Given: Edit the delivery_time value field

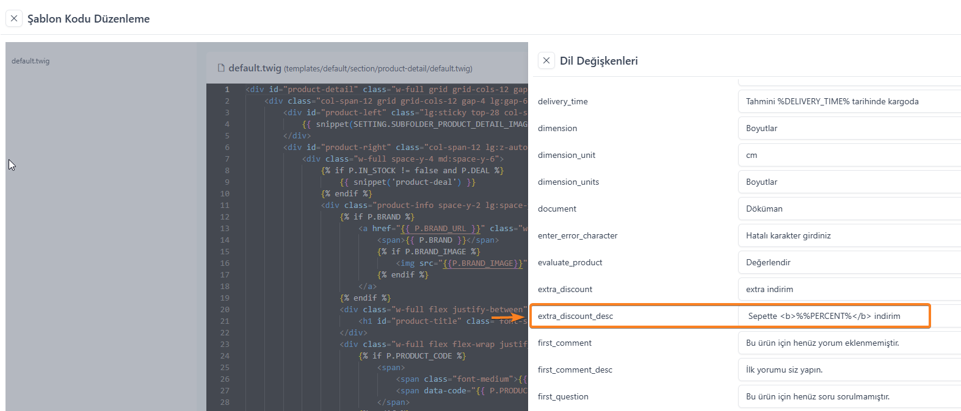Looking at the screenshot, I should 849,101.
